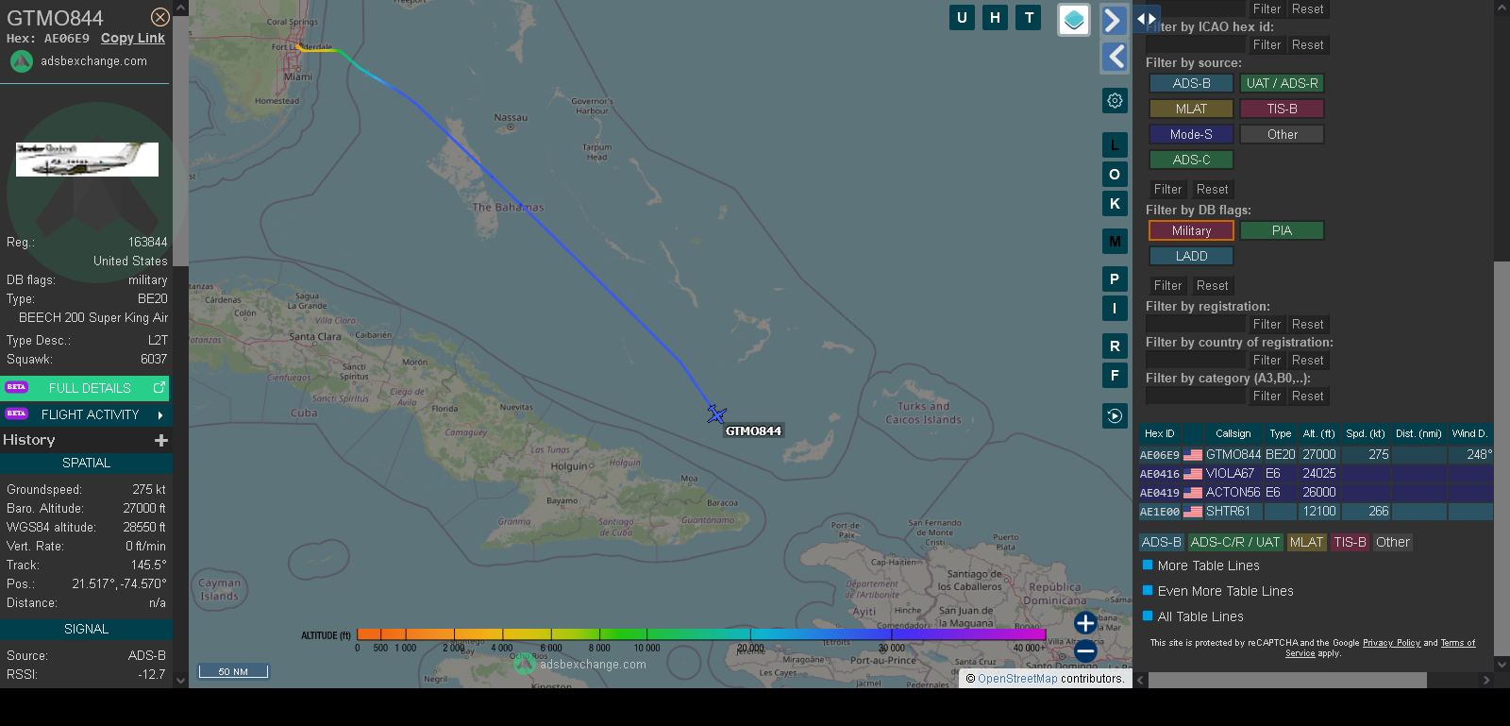
Task: Reset the registration filter
Action: click(x=1307, y=324)
